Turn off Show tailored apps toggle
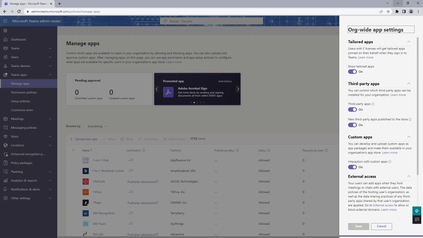This screenshot has height=238, width=423. [352, 71]
